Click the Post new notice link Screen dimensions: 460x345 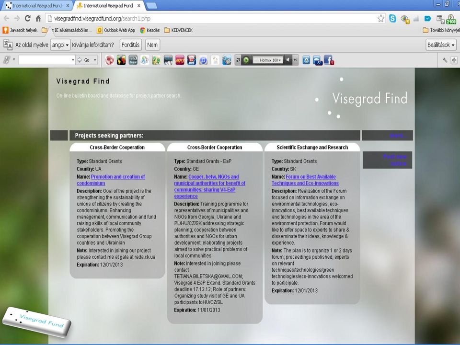click(395, 160)
